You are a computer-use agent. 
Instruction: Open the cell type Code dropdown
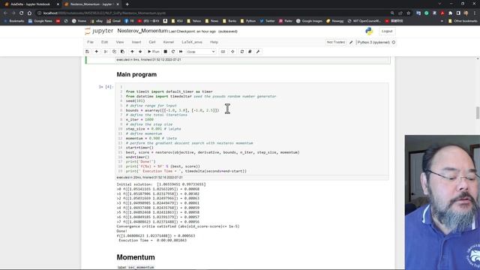click(x=201, y=52)
